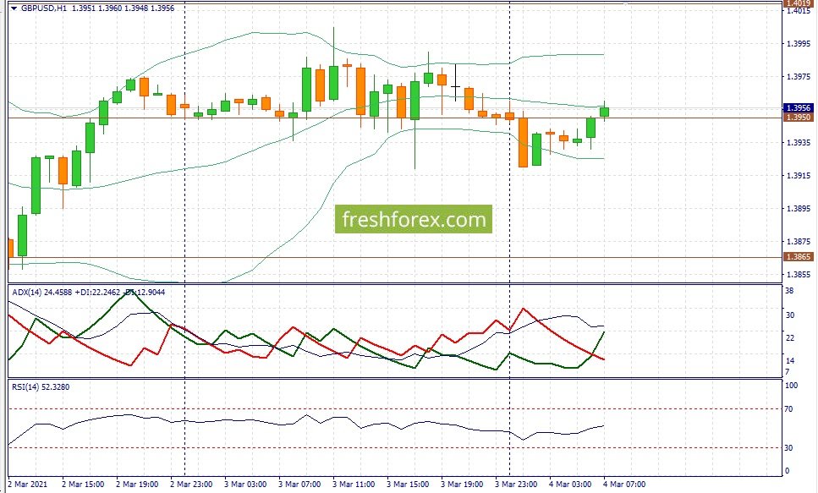Click the RSI scale value 30

(x=789, y=448)
